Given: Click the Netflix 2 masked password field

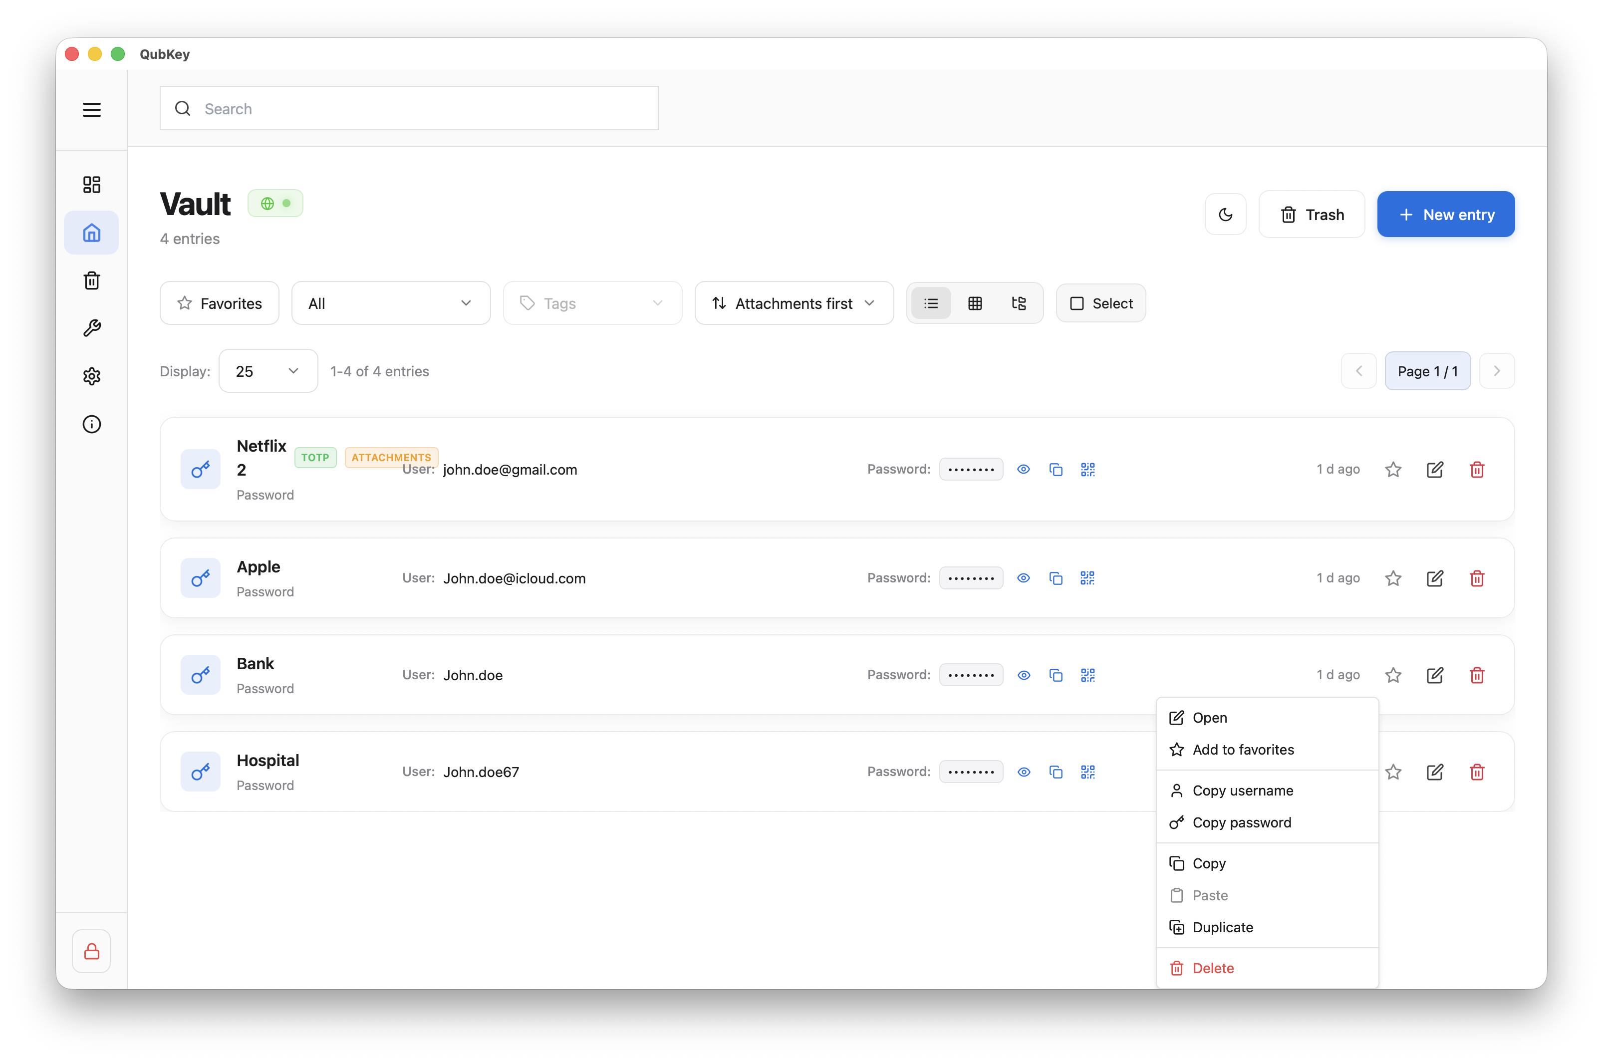Looking at the screenshot, I should point(971,469).
